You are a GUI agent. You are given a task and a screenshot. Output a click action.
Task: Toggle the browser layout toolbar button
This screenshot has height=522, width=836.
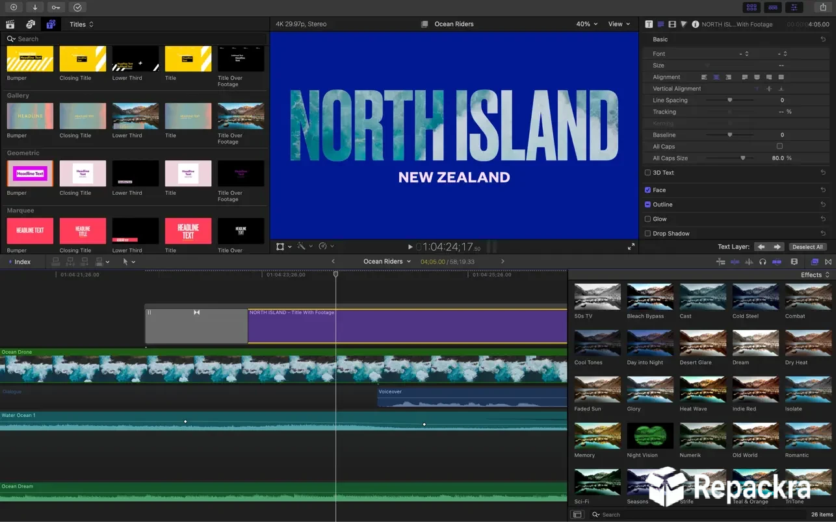tap(751, 7)
